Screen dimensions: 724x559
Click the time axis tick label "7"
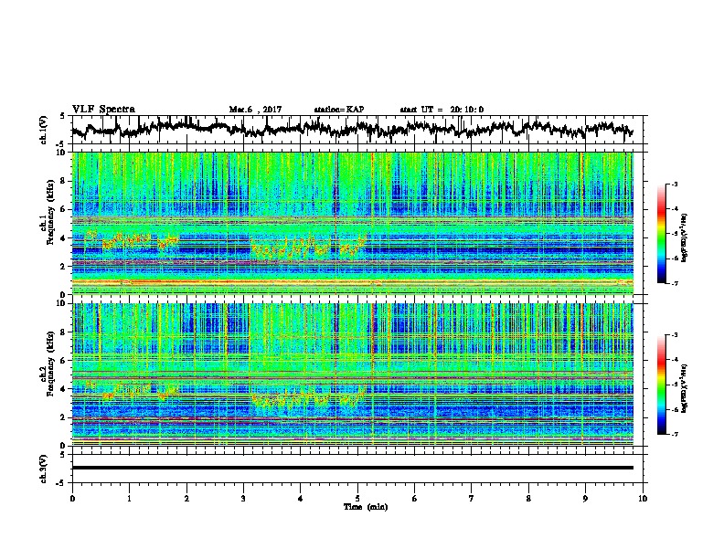click(472, 498)
